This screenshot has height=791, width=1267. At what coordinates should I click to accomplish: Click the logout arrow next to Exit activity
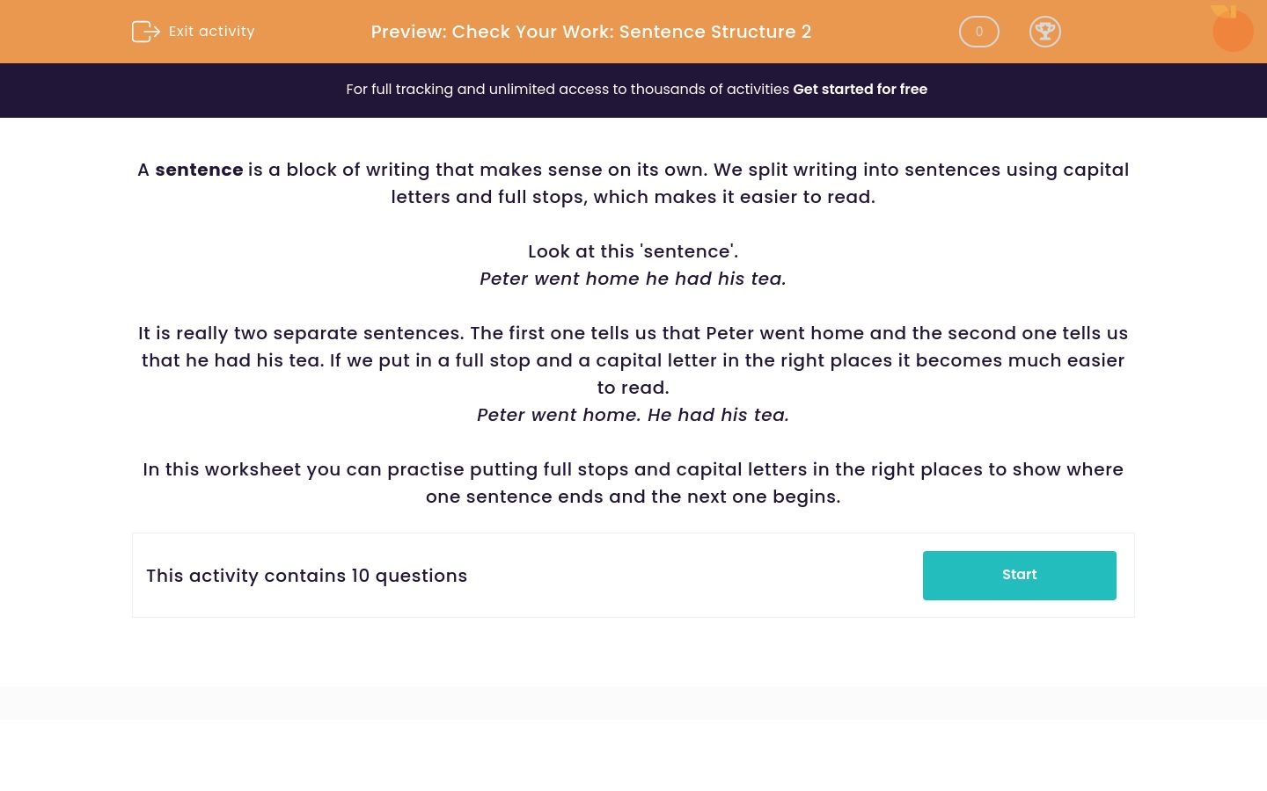(146, 32)
